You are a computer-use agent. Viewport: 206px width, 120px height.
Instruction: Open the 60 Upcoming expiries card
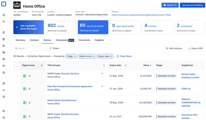93,27
